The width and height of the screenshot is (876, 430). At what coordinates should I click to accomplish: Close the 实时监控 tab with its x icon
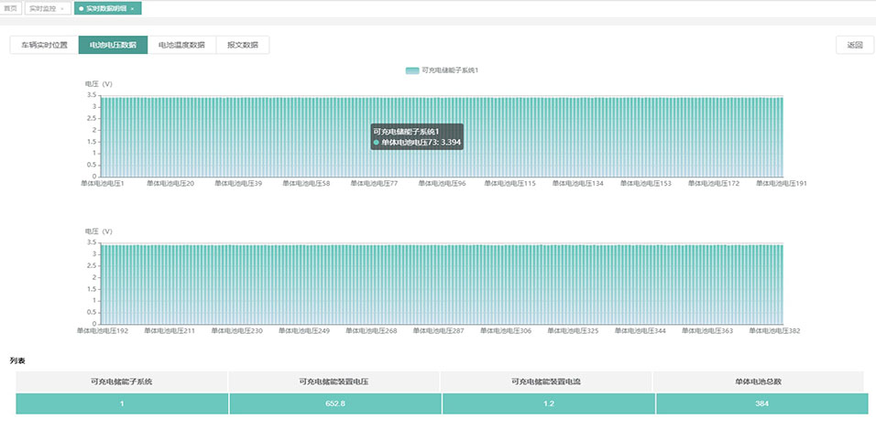61,8
